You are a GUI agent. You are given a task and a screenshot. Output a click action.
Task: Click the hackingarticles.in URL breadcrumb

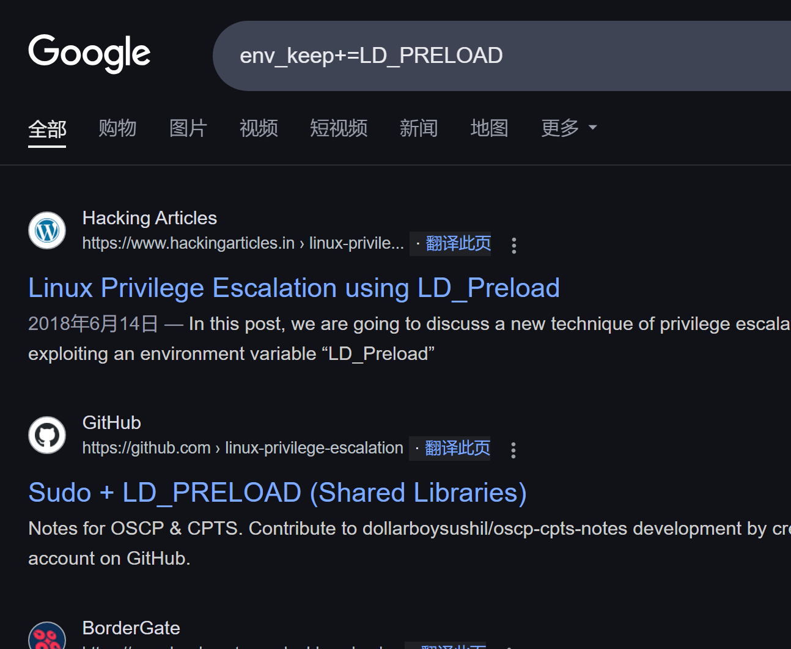pos(243,243)
